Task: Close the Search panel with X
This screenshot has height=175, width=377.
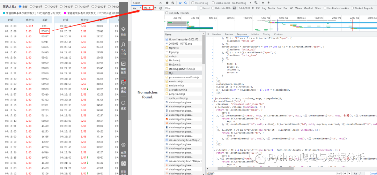Action: (161, 3)
